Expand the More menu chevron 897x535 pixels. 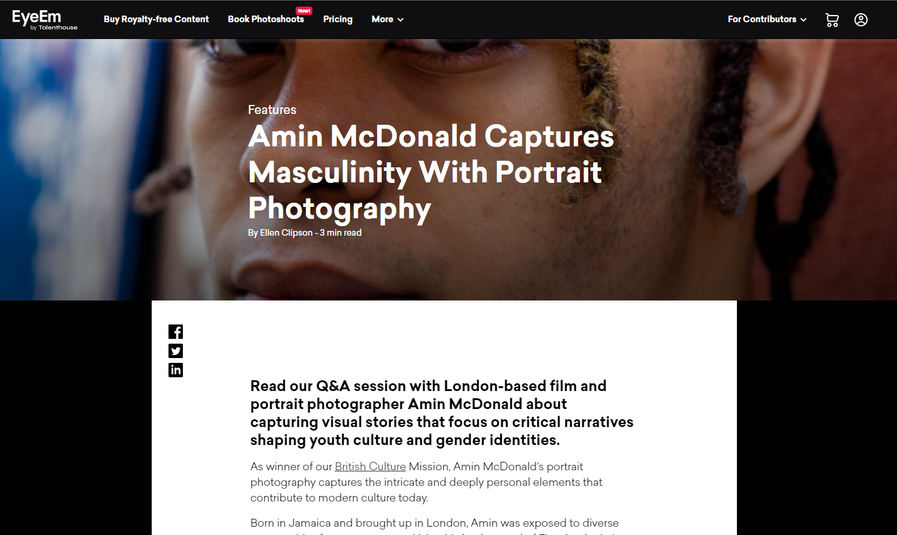click(401, 20)
